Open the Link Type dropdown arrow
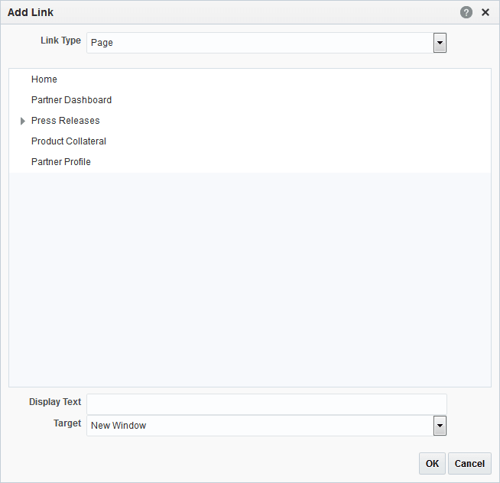500x483 pixels. click(440, 43)
